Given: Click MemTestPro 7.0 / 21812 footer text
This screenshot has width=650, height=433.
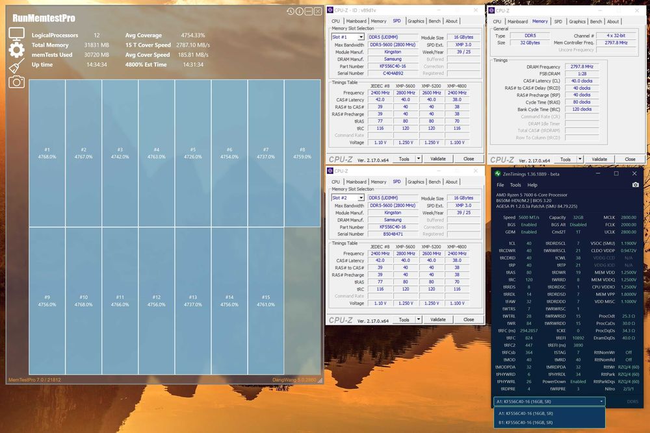Looking at the screenshot, I should [x=34, y=380].
